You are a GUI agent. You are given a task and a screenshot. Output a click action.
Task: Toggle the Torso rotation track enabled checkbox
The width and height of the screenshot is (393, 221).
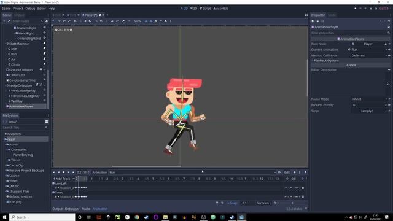tap(56, 196)
